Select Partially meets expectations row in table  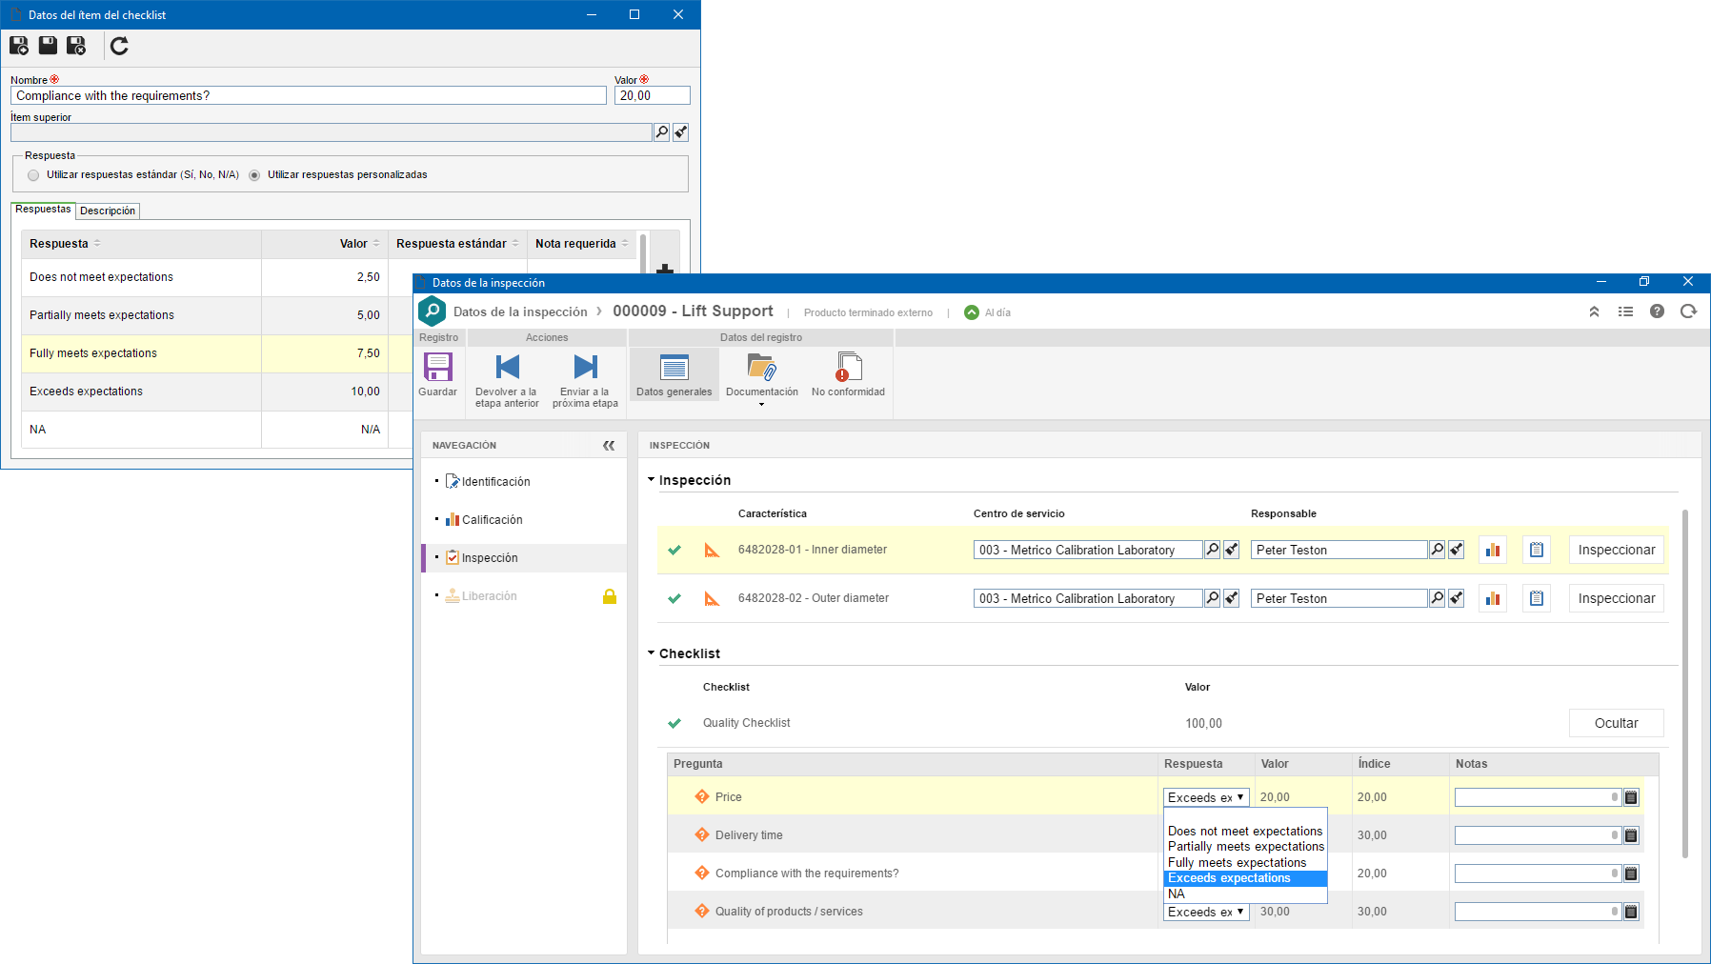click(x=217, y=315)
